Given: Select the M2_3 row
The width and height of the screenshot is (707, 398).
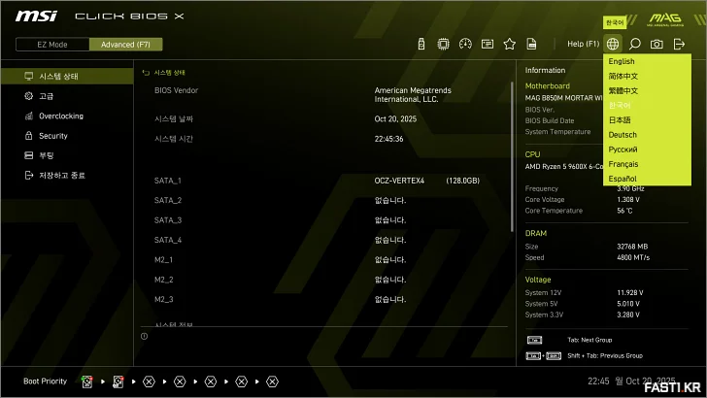Looking at the screenshot, I should click(x=324, y=300).
